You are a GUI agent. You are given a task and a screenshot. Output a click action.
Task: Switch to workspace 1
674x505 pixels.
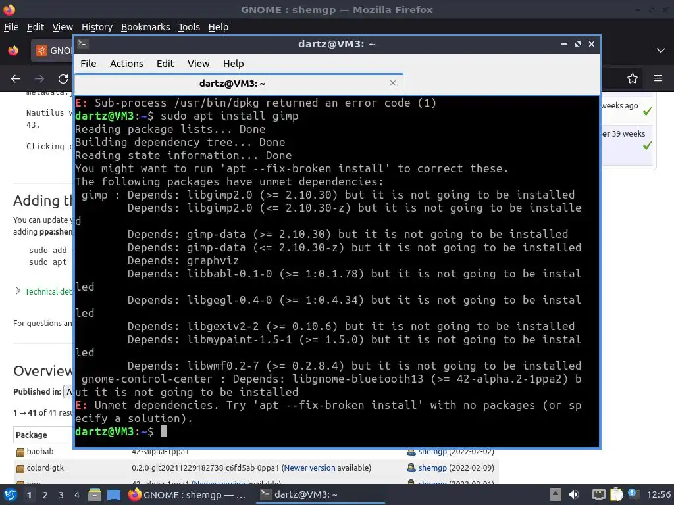coord(29,495)
